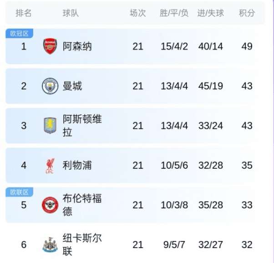
Task: Open the 布伦特福德 team name link
Action: 82,205
